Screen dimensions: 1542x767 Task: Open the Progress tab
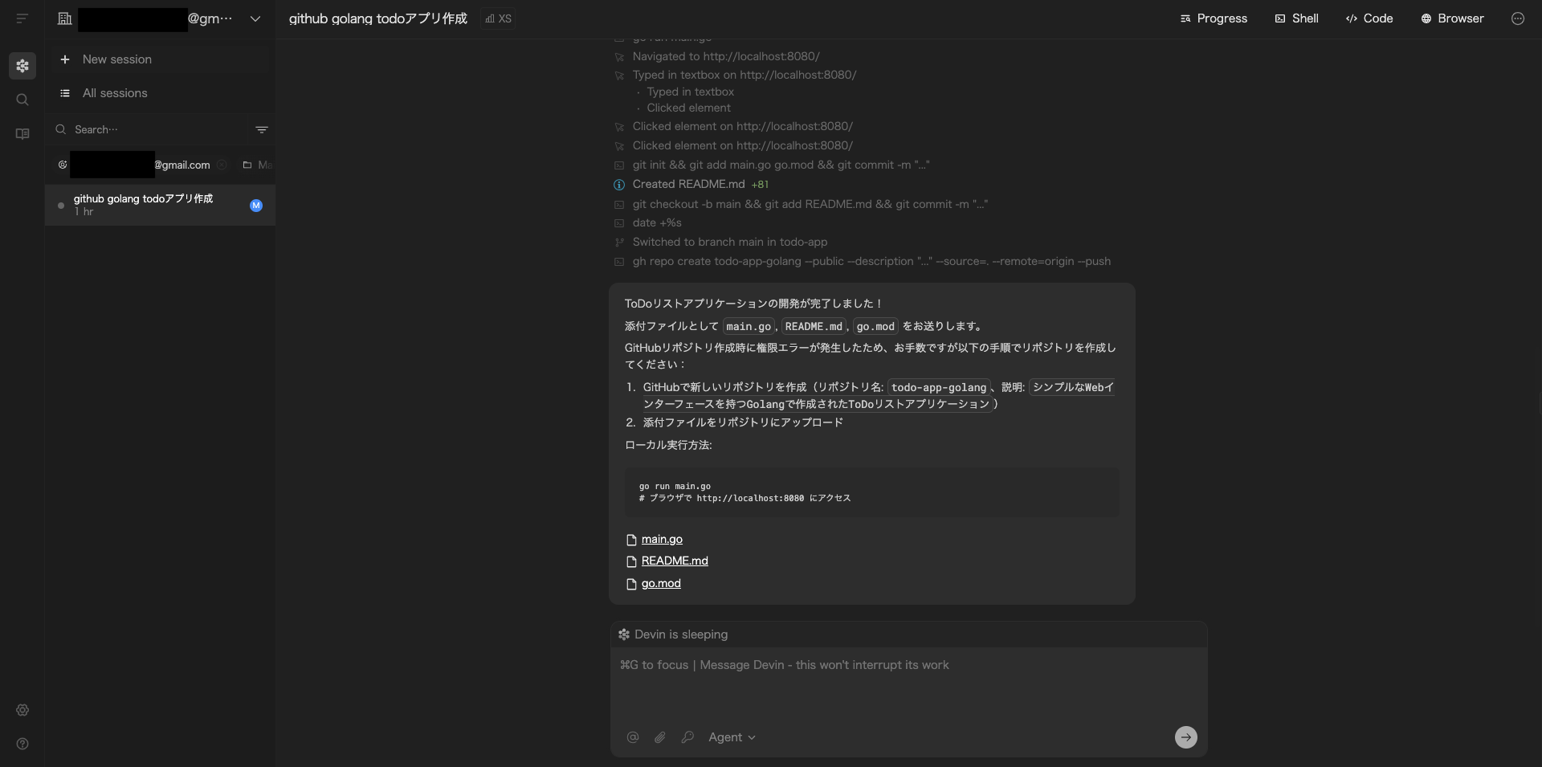tap(1214, 18)
